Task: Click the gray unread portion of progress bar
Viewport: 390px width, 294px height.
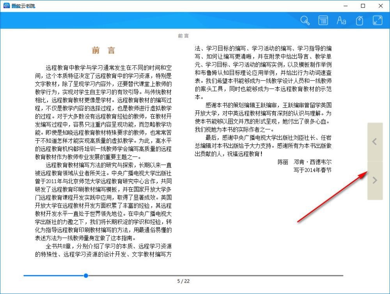Action: tap(216, 275)
